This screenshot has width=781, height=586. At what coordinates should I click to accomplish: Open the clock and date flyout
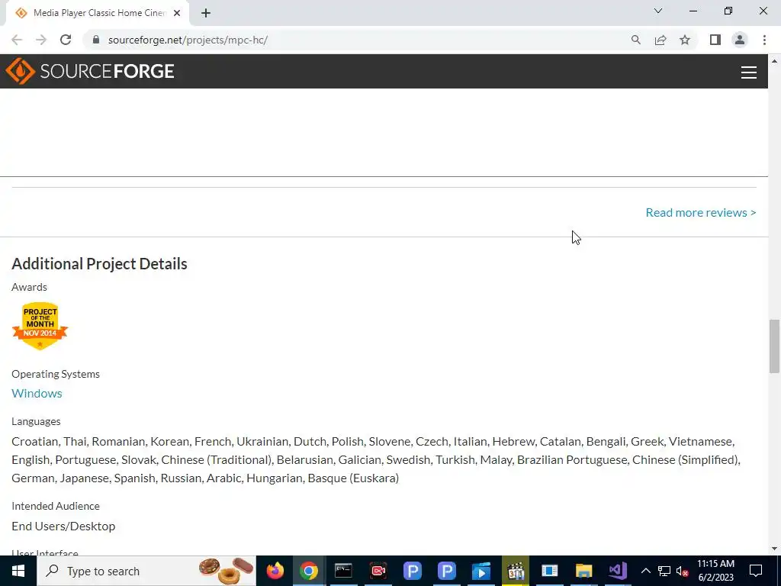[x=715, y=571]
